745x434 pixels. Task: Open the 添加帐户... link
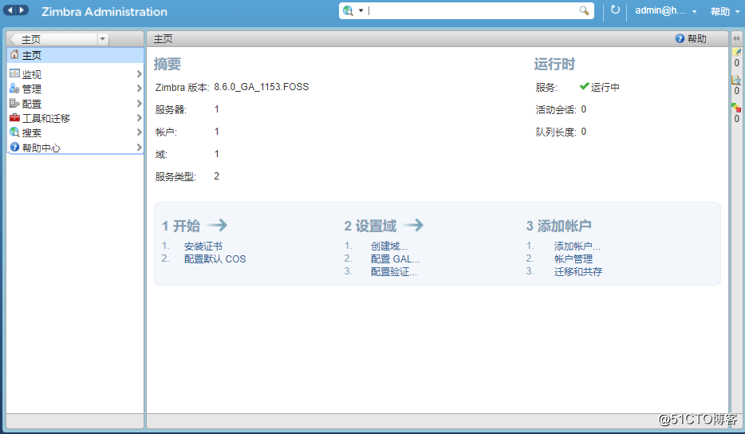coord(577,247)
